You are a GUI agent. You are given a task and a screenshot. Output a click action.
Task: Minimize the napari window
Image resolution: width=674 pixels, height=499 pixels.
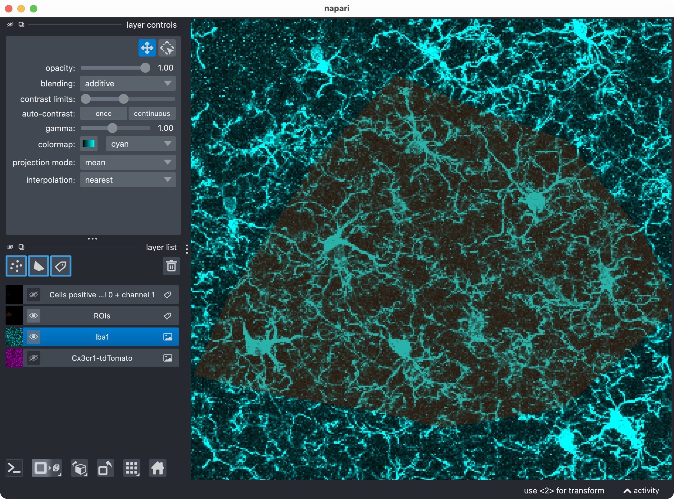[x=21, y=8]
